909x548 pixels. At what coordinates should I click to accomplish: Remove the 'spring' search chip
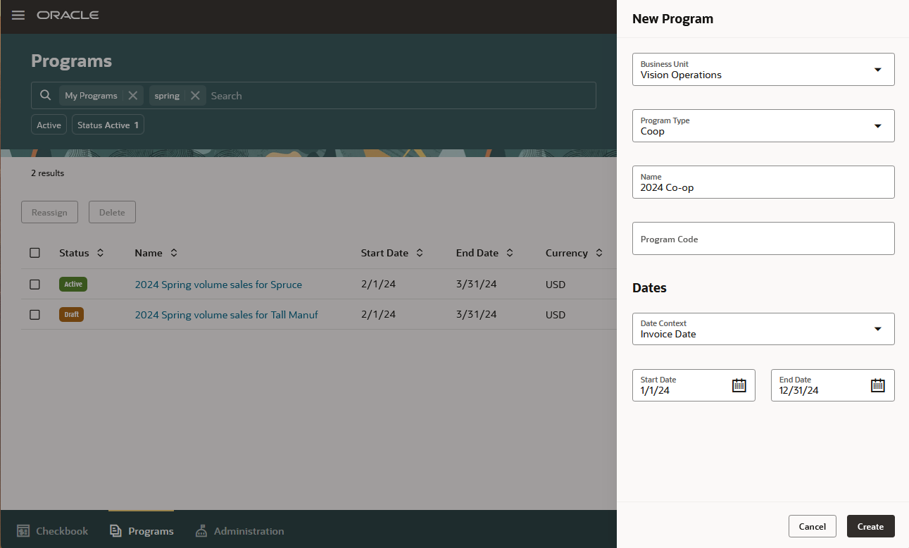[x=196, y=95]
